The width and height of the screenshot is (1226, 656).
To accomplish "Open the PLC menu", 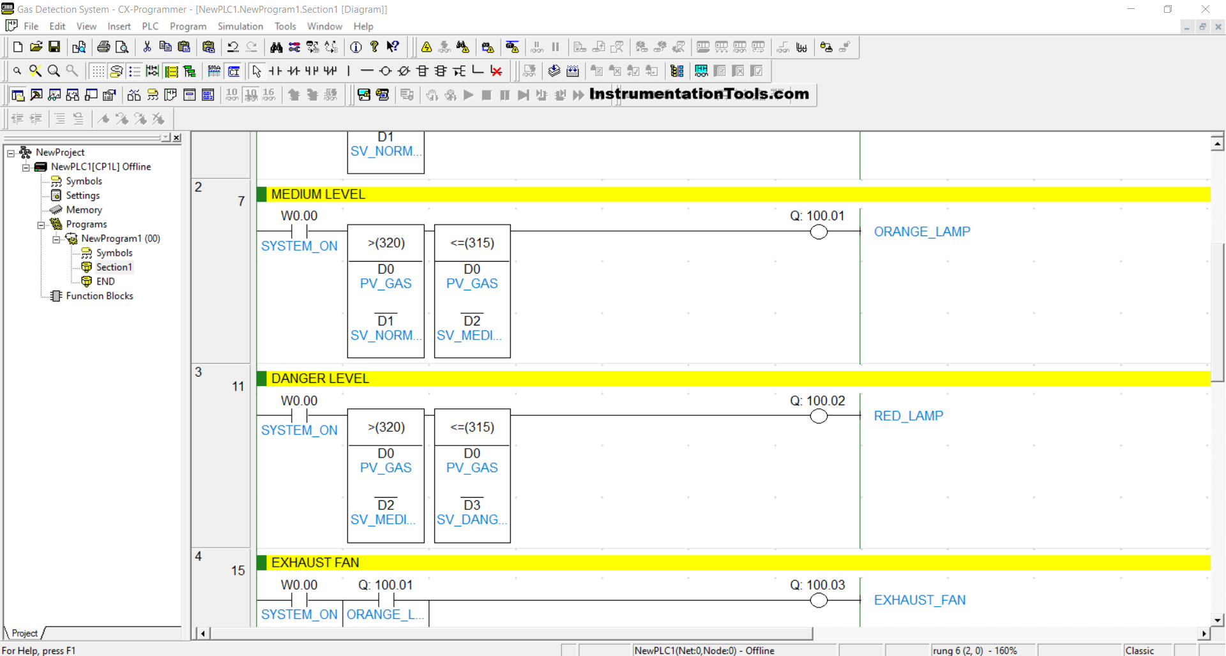I will tap(150, 26).
